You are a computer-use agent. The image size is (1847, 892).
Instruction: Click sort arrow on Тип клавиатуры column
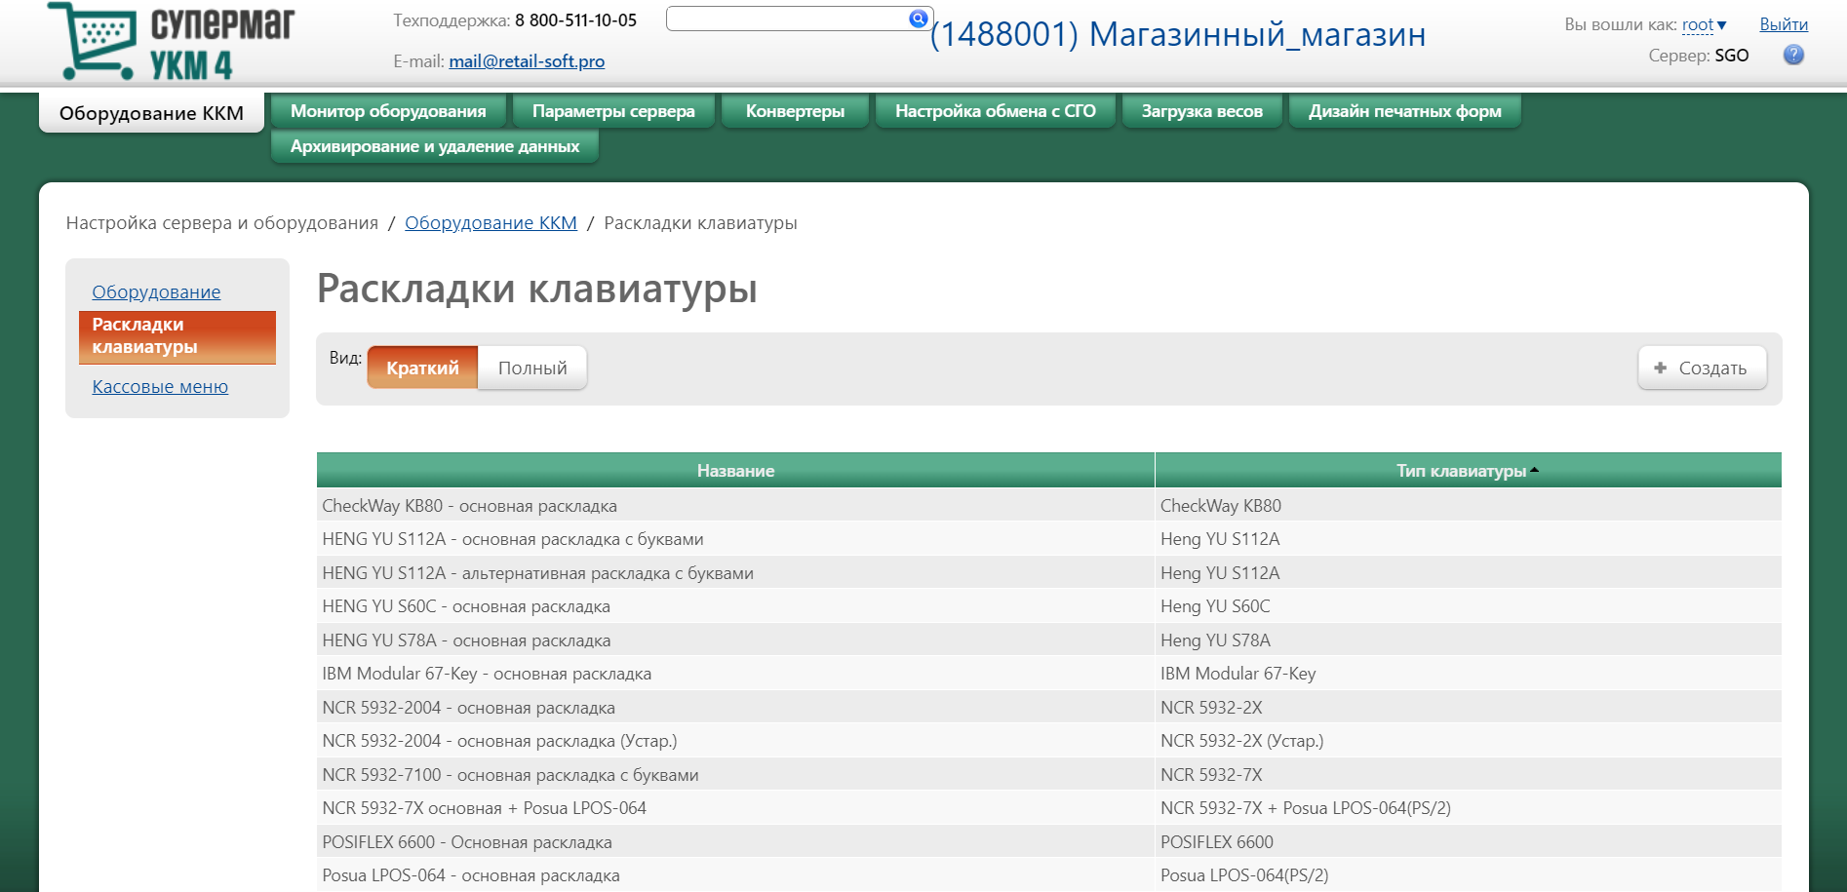1535,470
